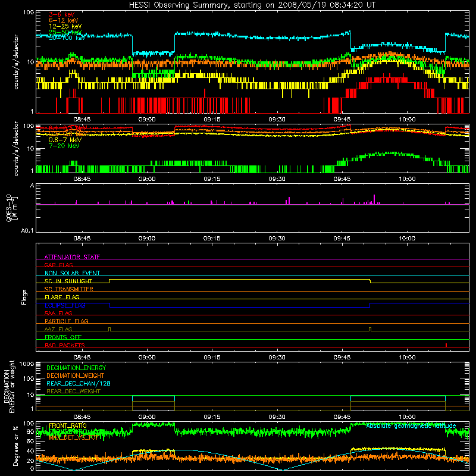This screenshot has width=476, height=476.
Task: Select the 3-6 keV legend label
Action: coord(62,14)
